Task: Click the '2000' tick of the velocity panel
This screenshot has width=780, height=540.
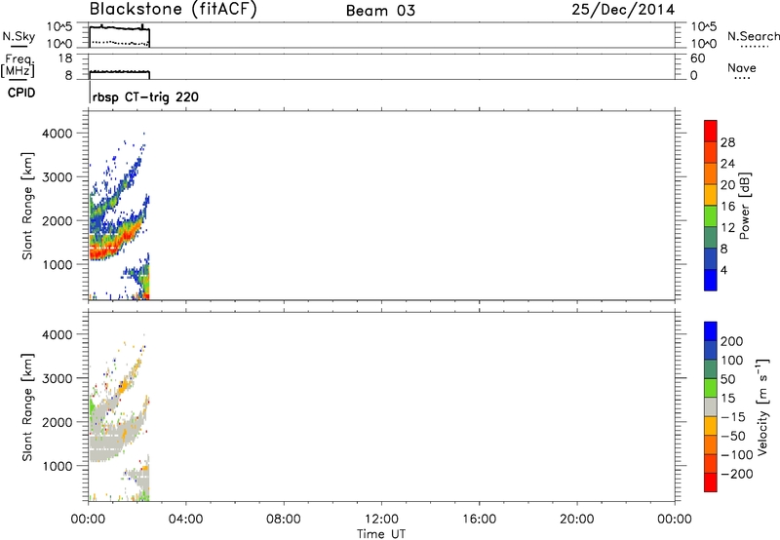Action: 58,423
